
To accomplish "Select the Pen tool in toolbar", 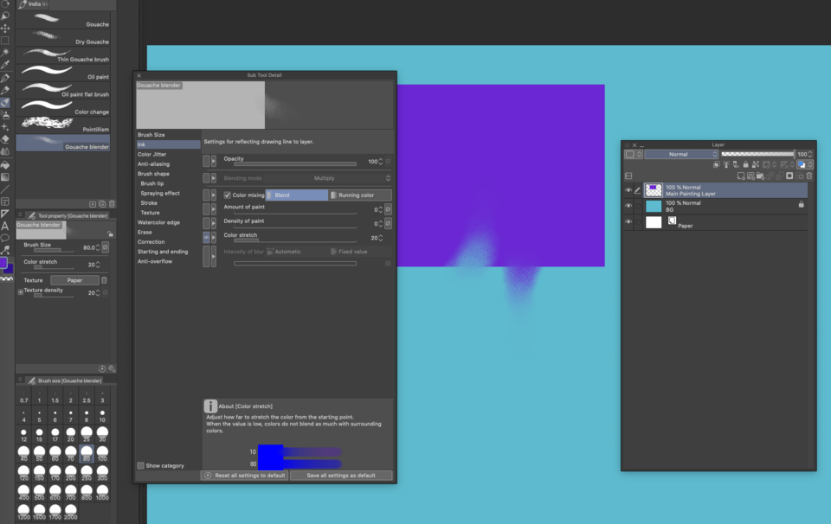I will [x=5, y=78].
